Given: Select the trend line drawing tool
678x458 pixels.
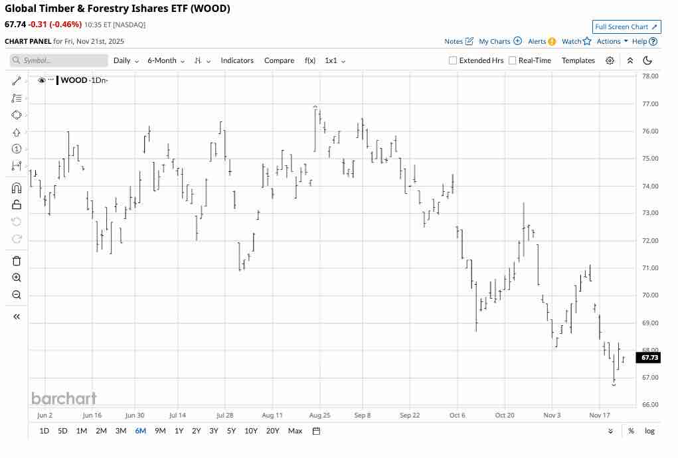Looking at the screenshot, I should point(17,80).
